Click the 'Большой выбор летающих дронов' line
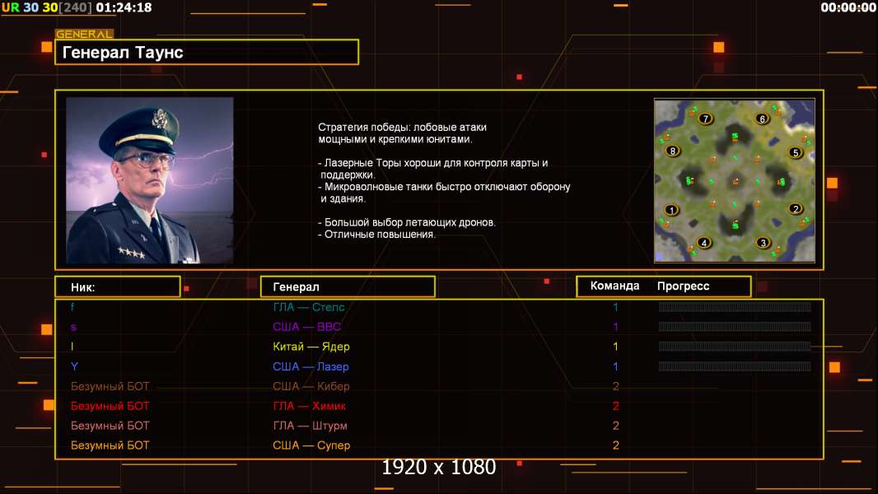 pos(407,222)
